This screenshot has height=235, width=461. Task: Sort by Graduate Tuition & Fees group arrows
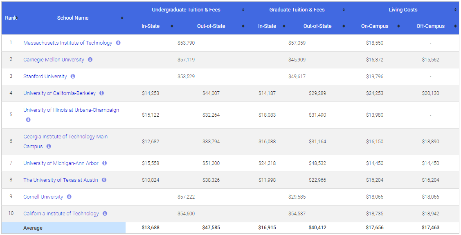[x=344, y=10]
